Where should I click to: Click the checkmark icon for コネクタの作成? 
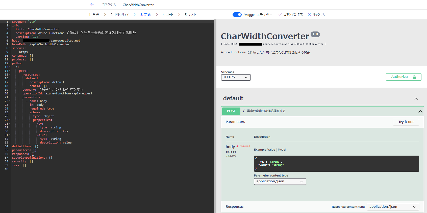[x=280, y=15]
